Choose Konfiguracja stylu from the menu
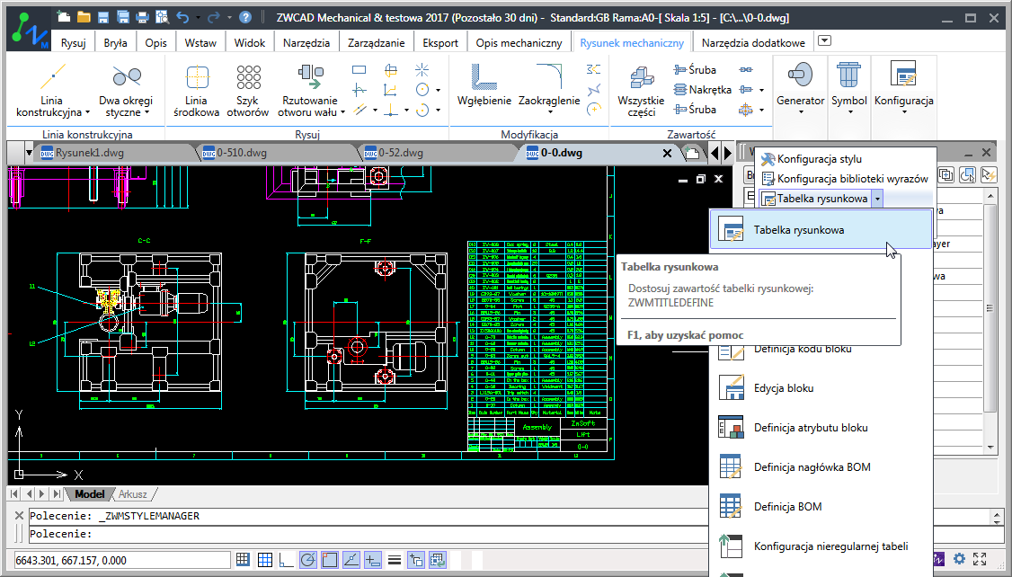 click(819, 159)
